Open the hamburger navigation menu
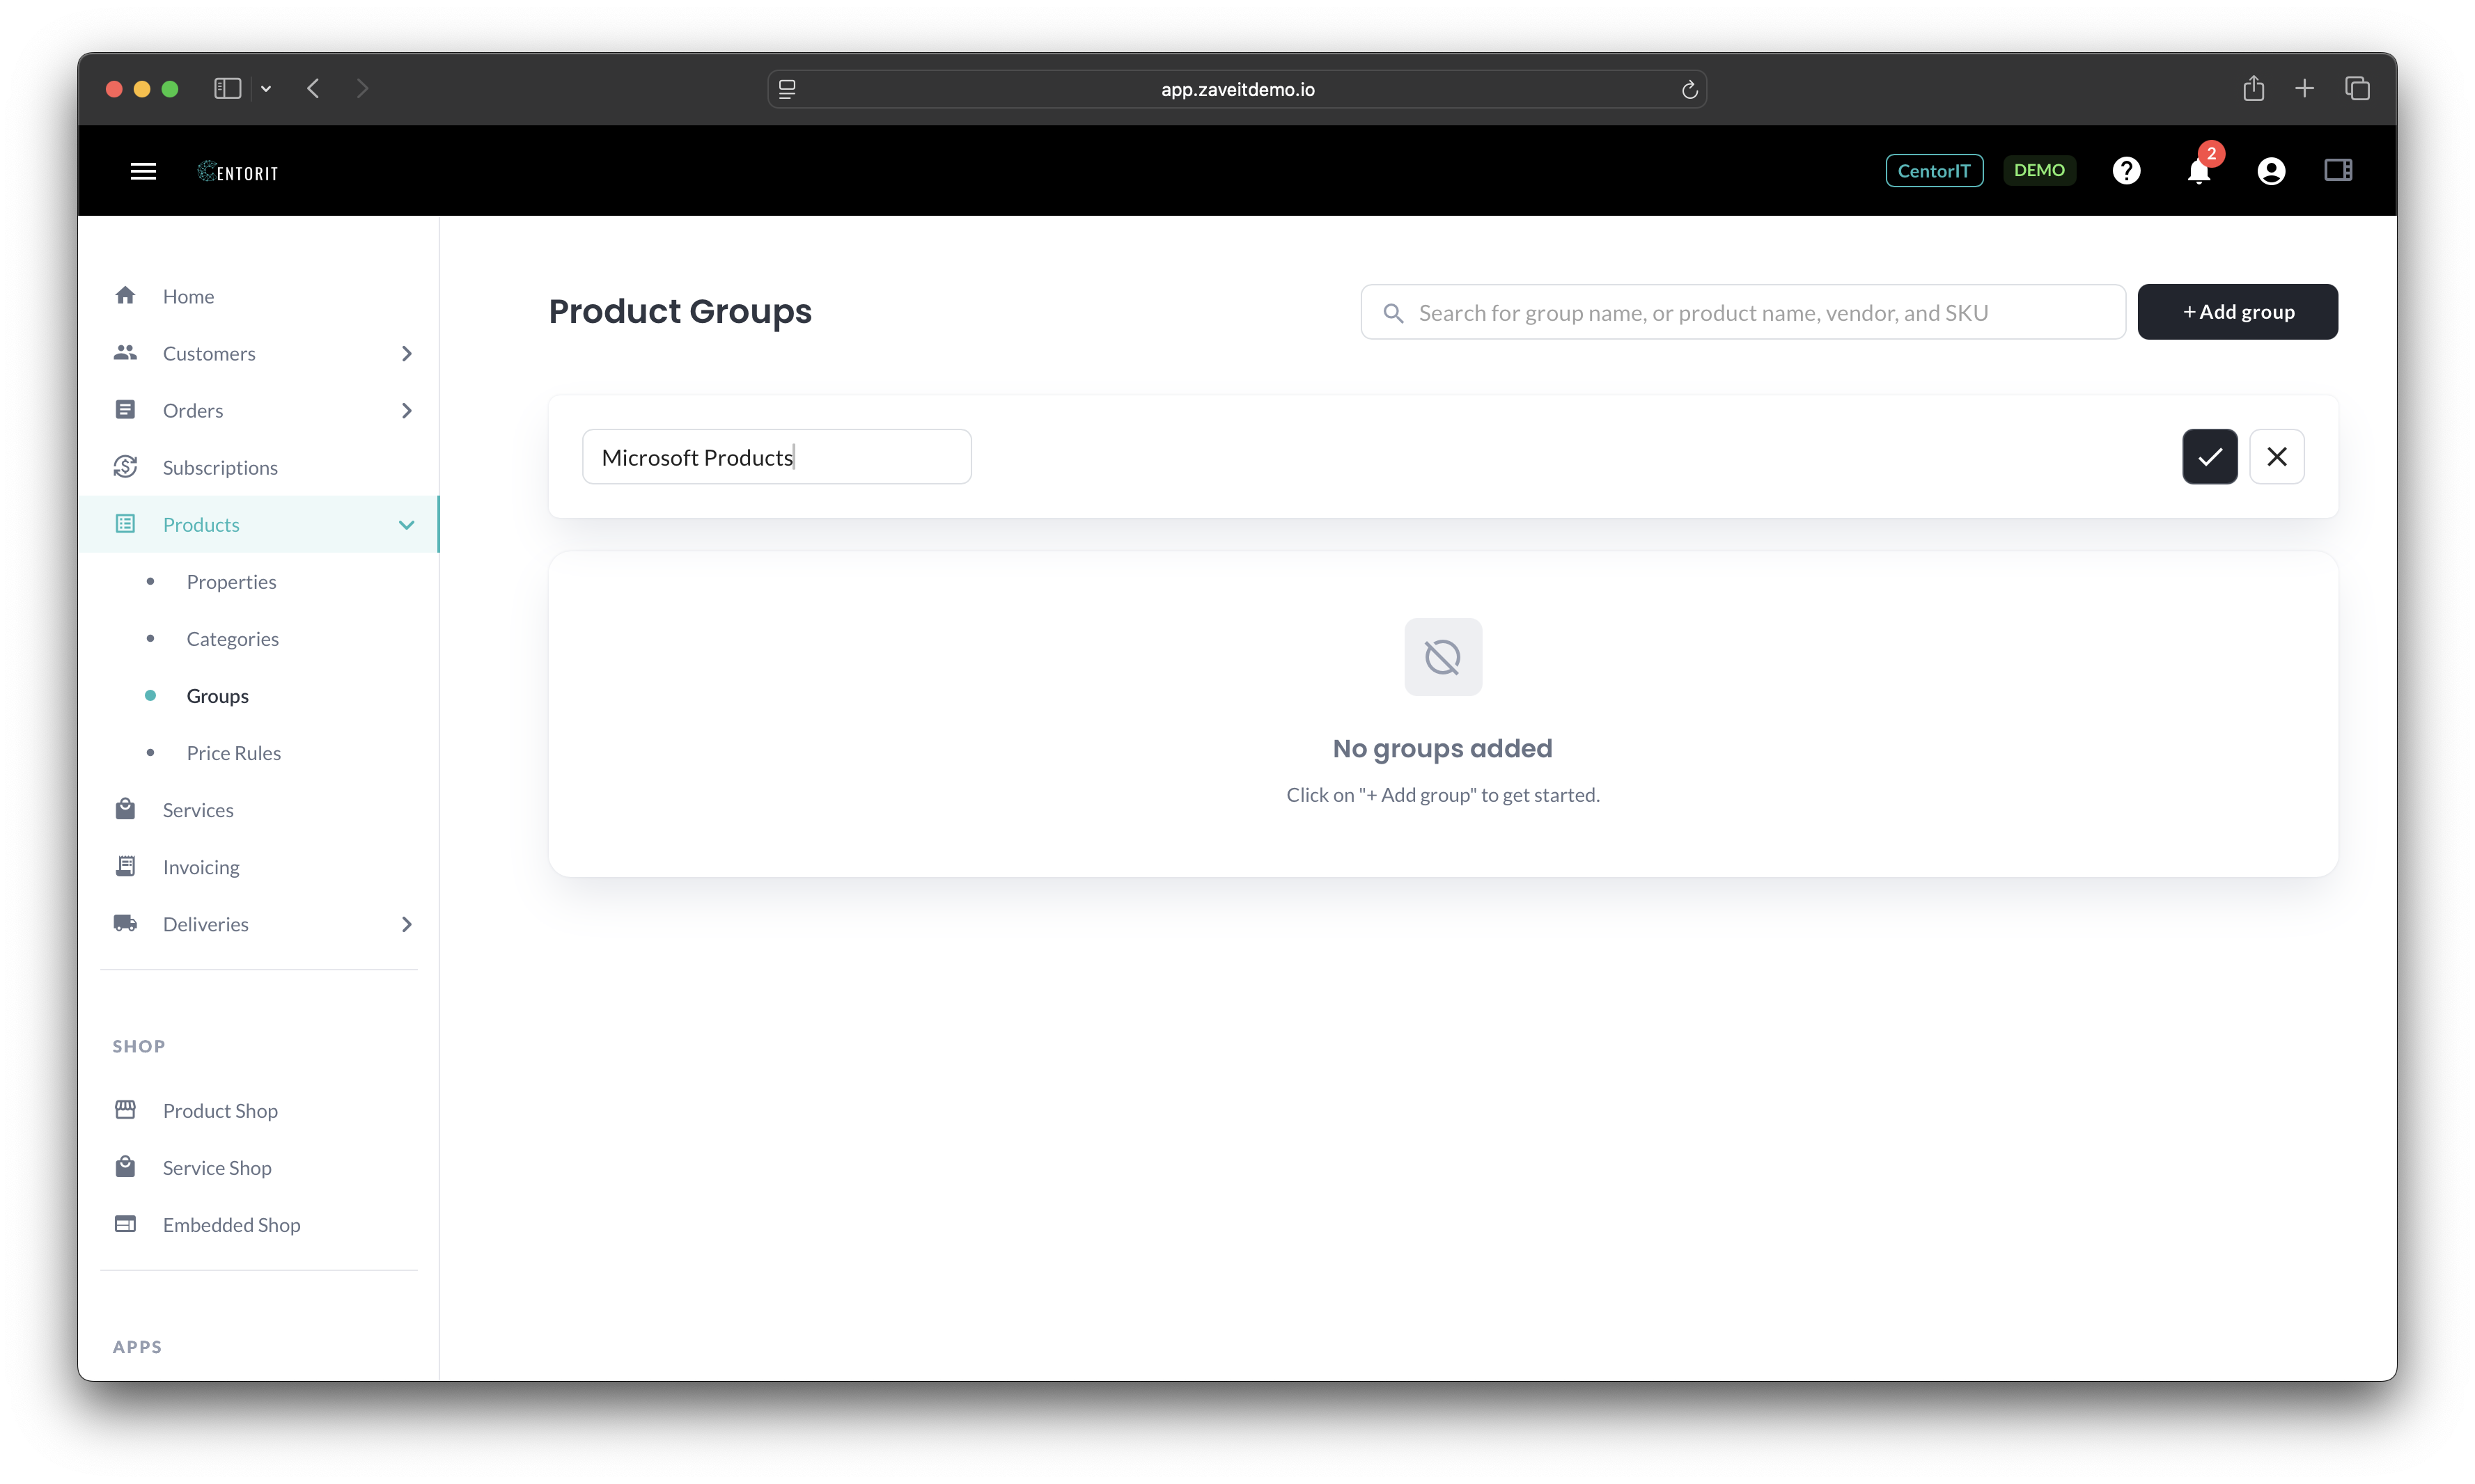This screenshot has height=1484, width=2475. (x=143, y=171)
